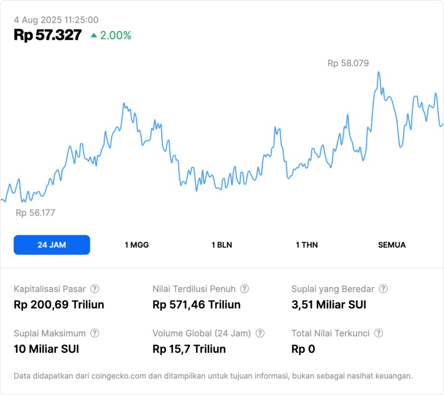Click the 2.00% change percentage

115,36
